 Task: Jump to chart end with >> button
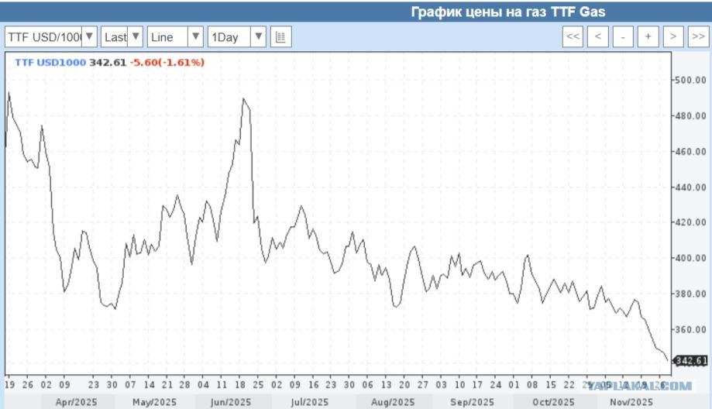point(698,36)
